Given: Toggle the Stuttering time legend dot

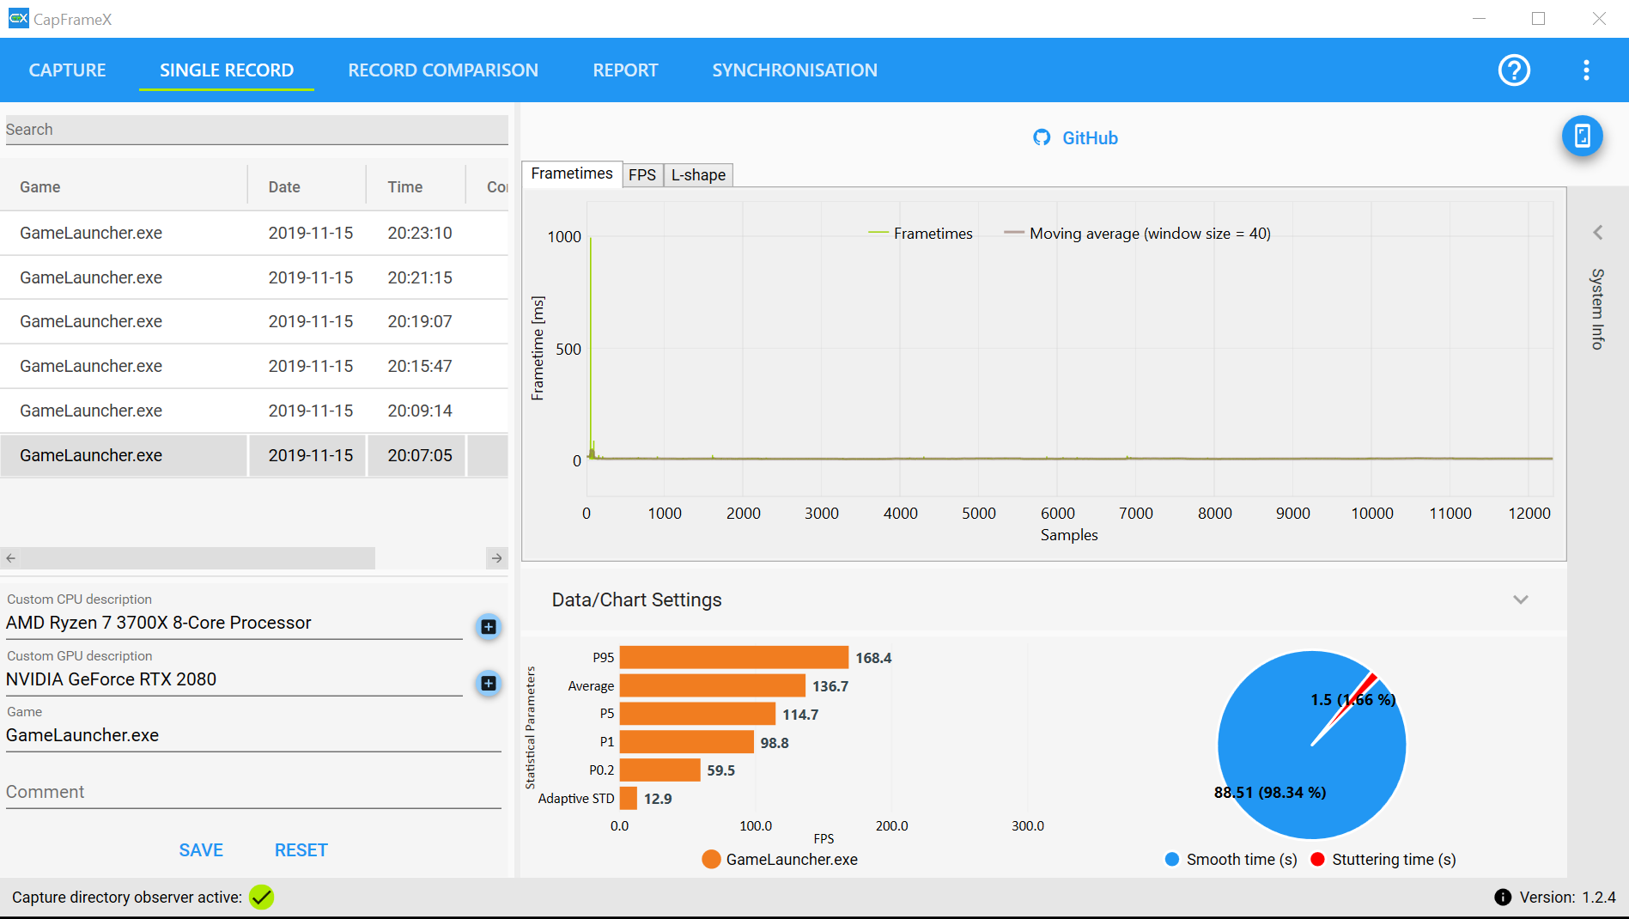Looking at the screenshot, I should [1317, 860].
